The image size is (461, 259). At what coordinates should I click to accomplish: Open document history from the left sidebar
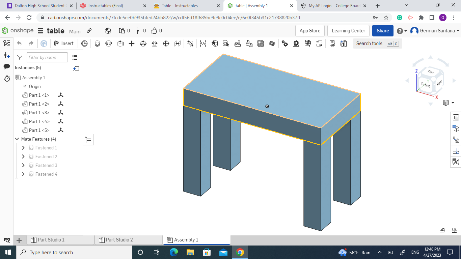[7, 79]
